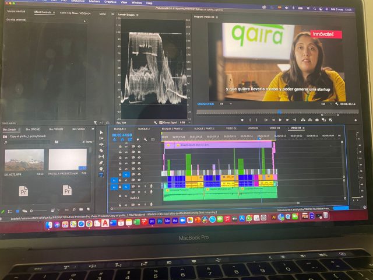Select the Razor tool
This screenshot has width=373, height=280.
point(101,150)
